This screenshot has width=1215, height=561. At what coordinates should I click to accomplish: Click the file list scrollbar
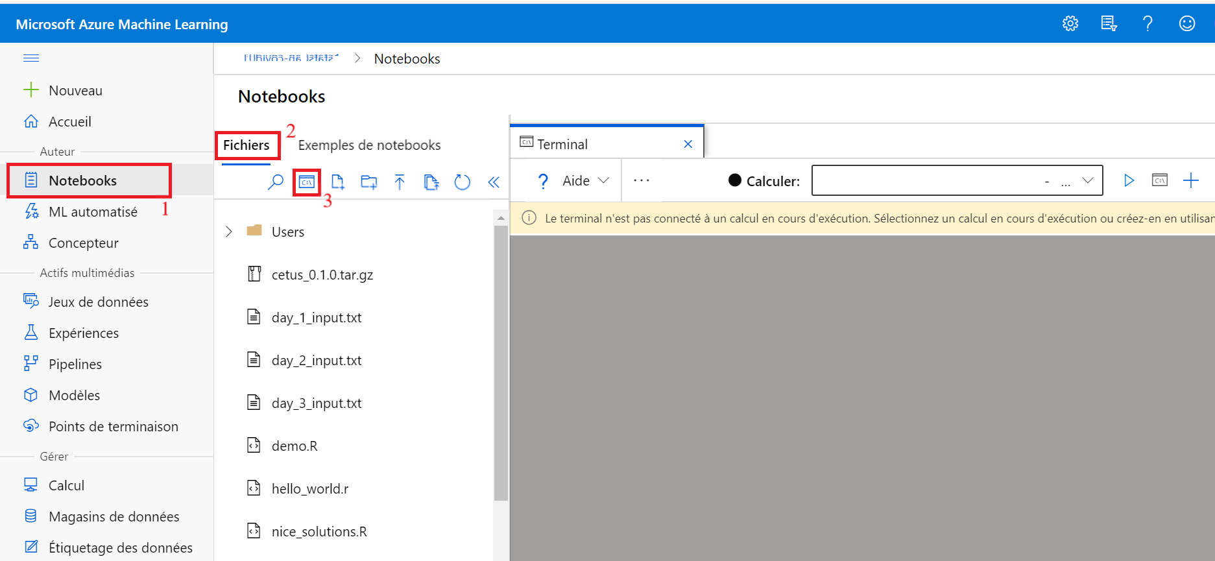[501, 363]
